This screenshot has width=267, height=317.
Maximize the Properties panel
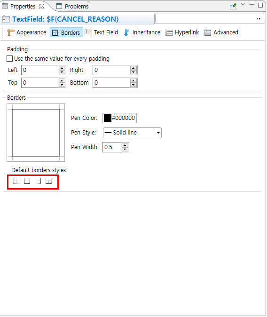coord(260,5)
